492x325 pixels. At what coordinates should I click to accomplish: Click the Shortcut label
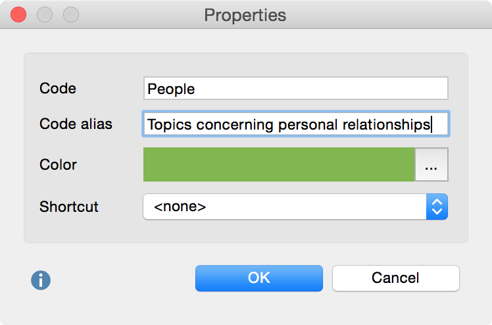69,207
